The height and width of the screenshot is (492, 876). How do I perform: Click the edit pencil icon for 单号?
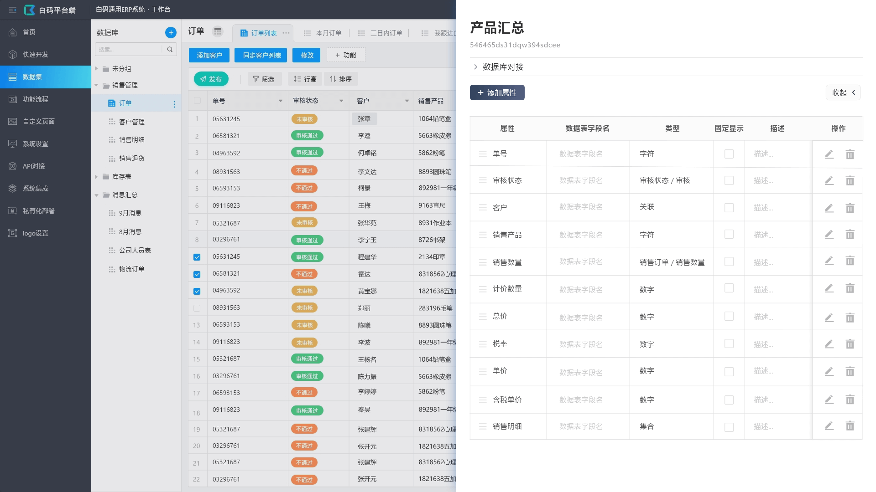coord(829,154)
